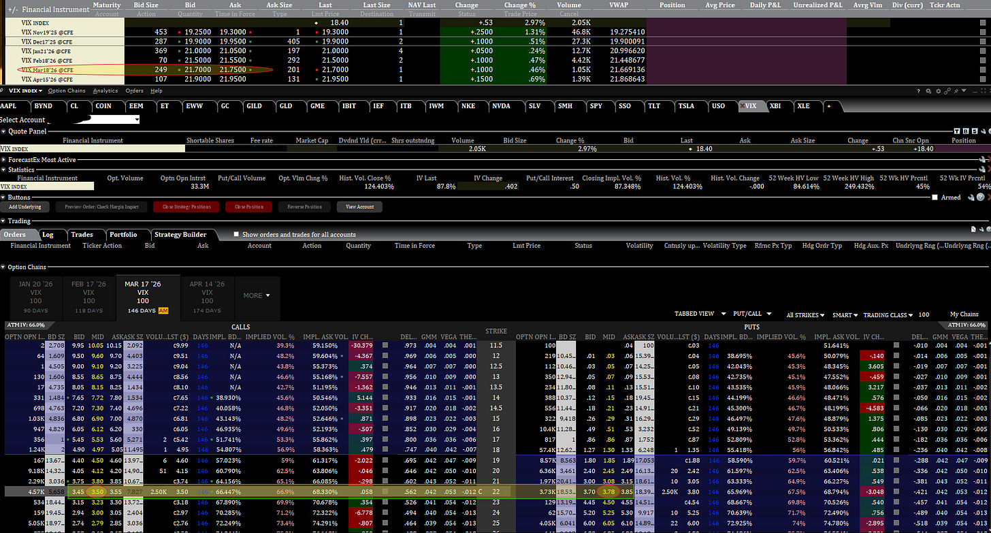Click the Add Underlying button
The height and width of the screenshot is (533, 991).
click(x=25, y=207)
